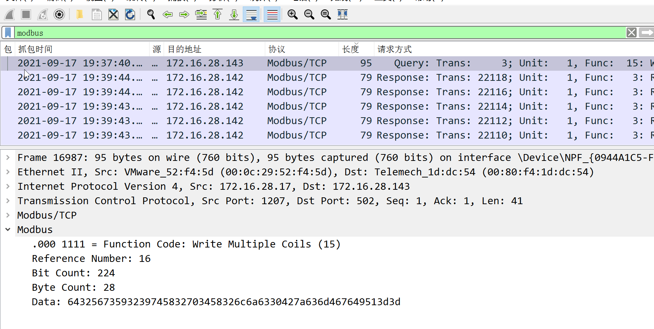Select the Reference Number: 16 field
This screenshot has height=329, width=654.
click(x=91, y=259)
